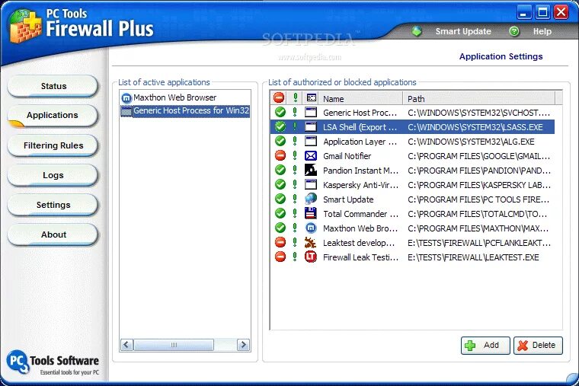Click the application icon column header
The image size is (579, 386).
(x=312, y=97)
